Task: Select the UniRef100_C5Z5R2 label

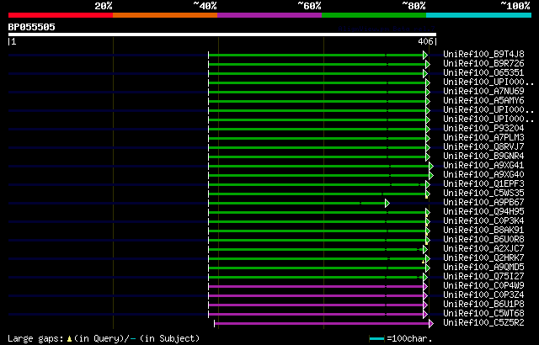Action: [x=483, y=322]
